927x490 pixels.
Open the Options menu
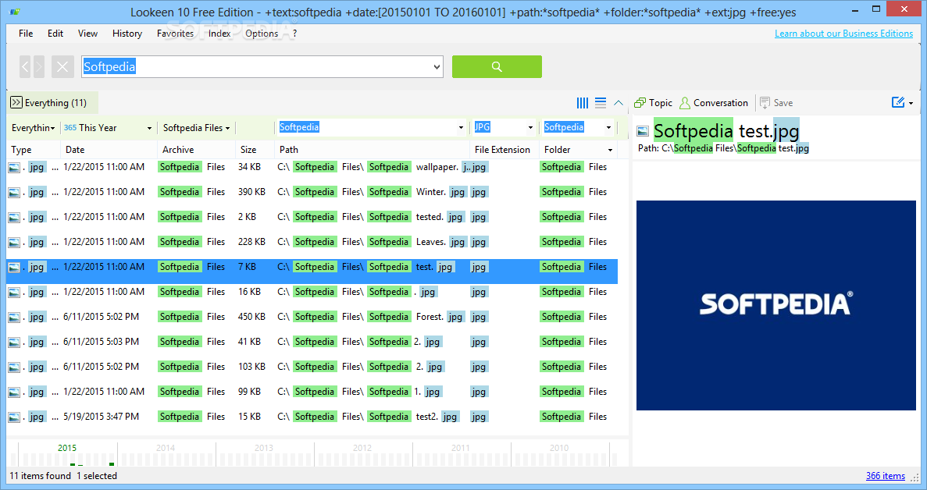click(x=262, y=34)
